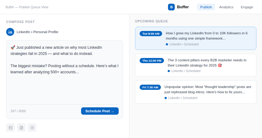Screen dimensions: 262x138
Task: Select the LinkedIn Personal Profile label
Action: coord(37,32)
